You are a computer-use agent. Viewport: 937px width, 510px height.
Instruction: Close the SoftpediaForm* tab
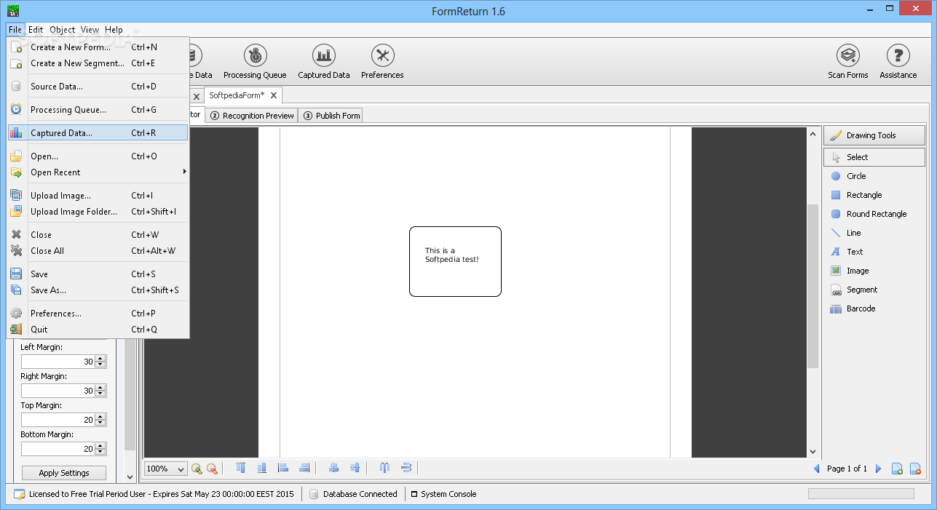274,95
